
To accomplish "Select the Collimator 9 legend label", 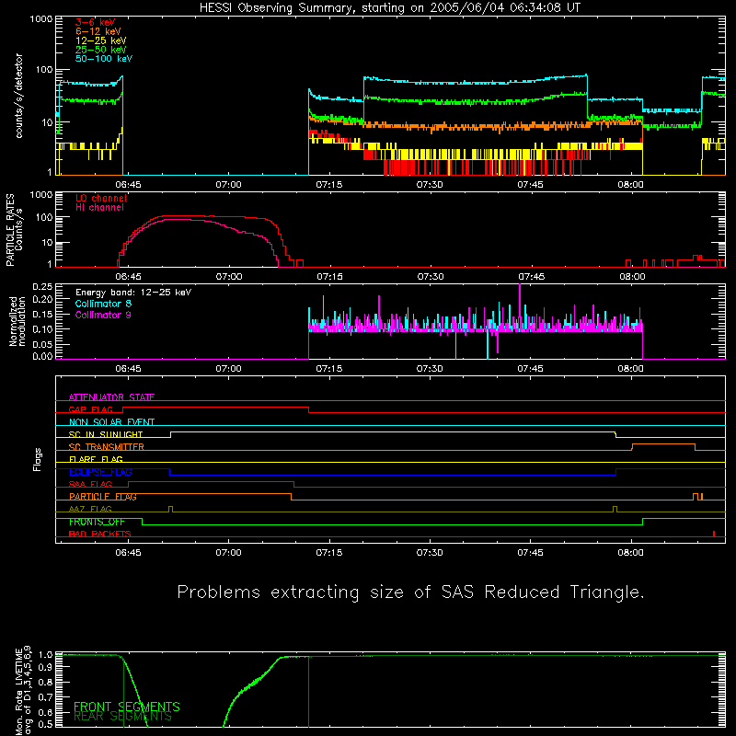I will (103, 315).
